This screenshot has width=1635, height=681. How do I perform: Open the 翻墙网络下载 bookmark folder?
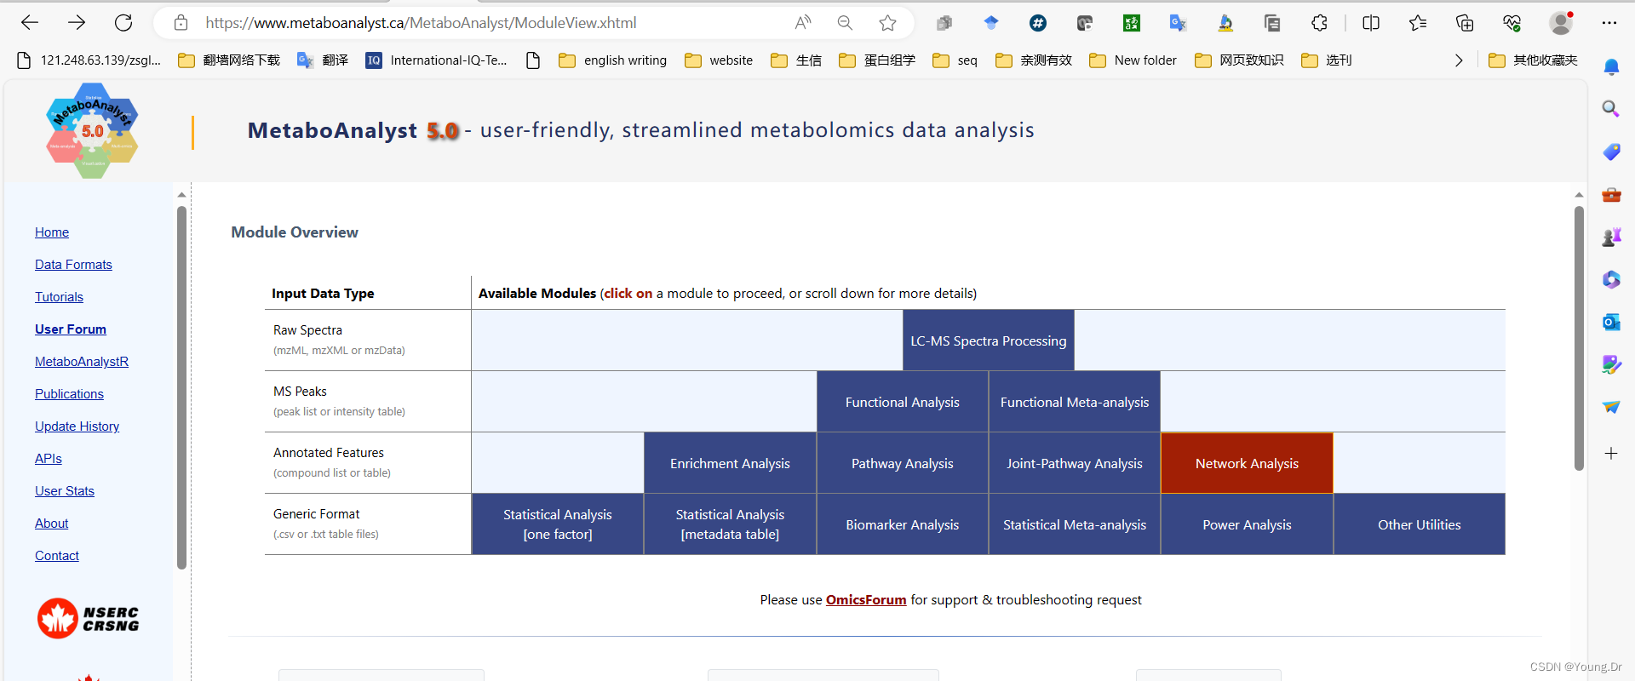[x=229, y=60]
